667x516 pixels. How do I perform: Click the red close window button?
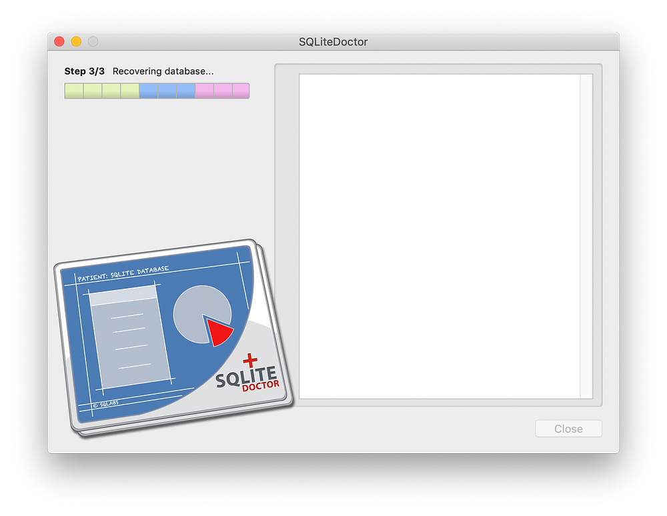click(x=59, y=41)
